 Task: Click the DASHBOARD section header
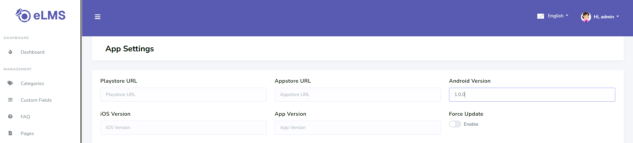pos(16,38)
